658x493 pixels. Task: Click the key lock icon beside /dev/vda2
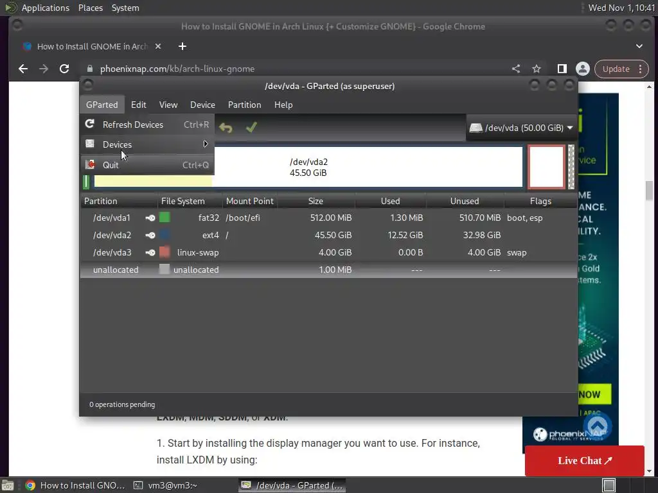(x=150, y=235)
